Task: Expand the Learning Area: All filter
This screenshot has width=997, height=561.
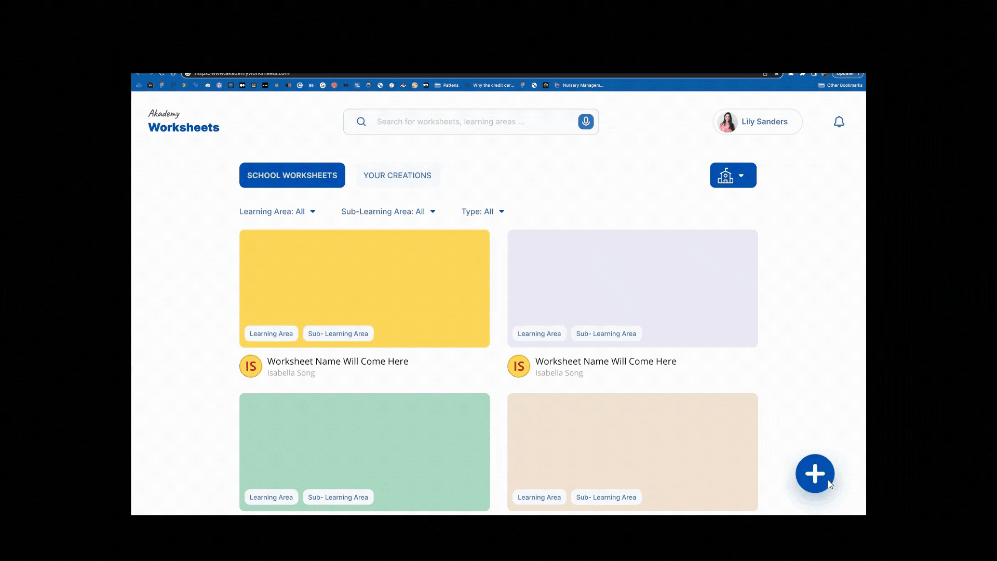Action: tap(277, 211)
